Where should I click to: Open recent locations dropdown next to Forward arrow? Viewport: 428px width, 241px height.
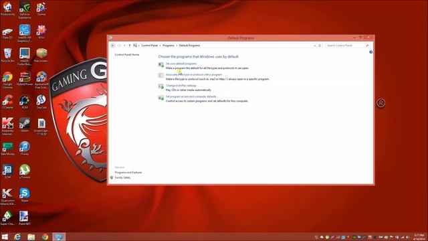pos(124,46)
